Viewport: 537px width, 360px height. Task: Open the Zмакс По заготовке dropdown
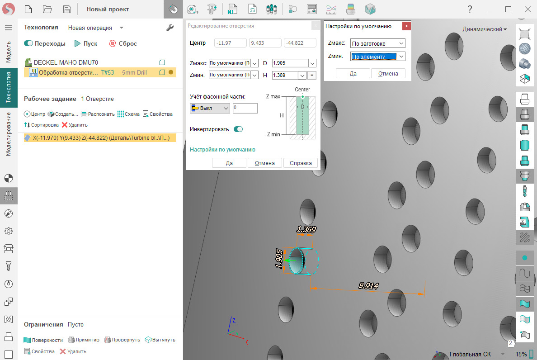[x=378, y=43]
